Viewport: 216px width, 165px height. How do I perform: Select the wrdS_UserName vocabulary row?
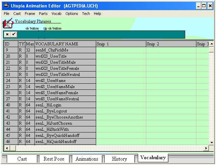(x=65, y=81)
